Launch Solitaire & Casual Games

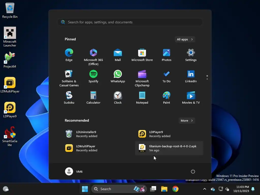click(69, 78)
